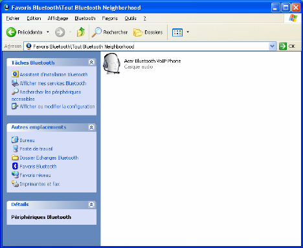Click Afficher mes services Bluetooth link

click(53, 83)
